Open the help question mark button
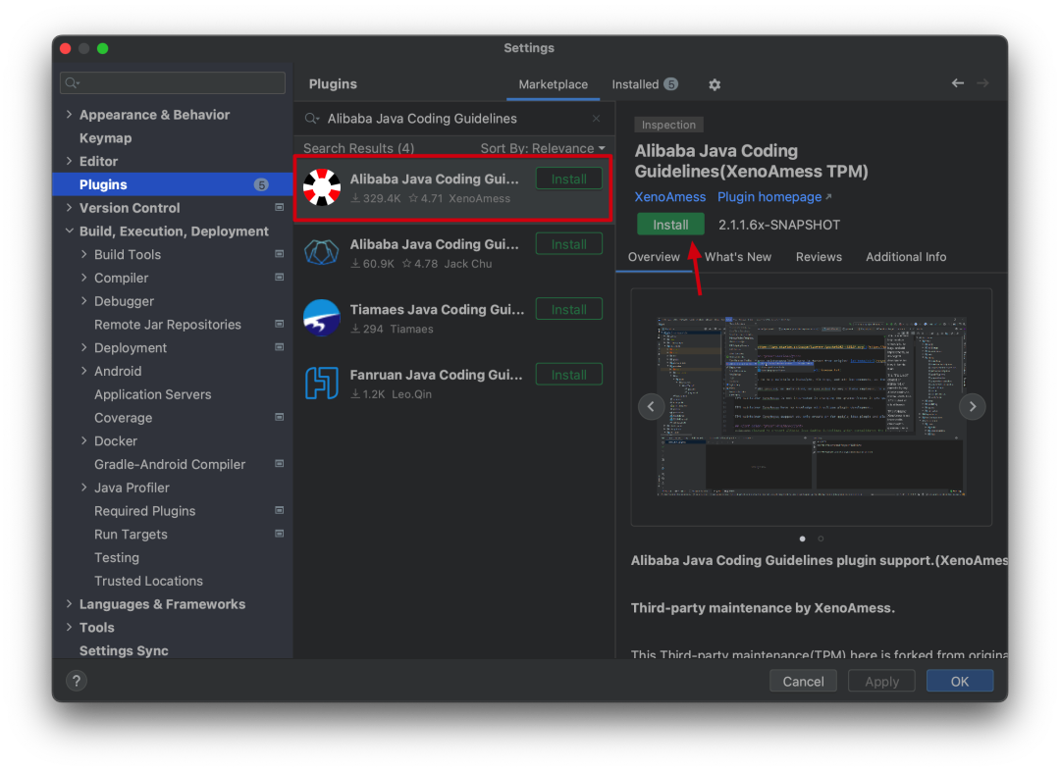The image size is (1060, 771). coord(77,681)
